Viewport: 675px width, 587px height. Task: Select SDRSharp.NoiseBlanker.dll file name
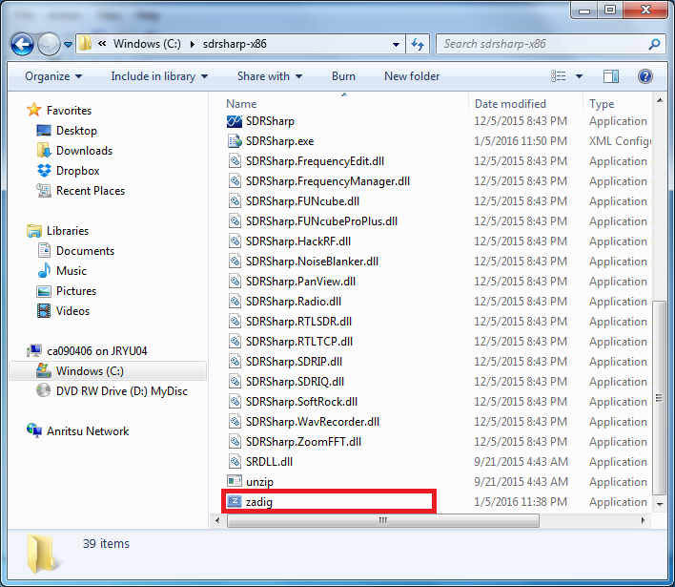coord(312,262)
